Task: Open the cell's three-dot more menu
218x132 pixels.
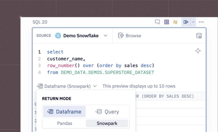Action: [201, 22]
